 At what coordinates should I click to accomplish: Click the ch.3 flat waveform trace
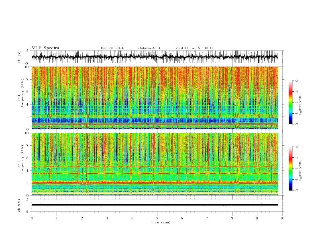click(x=155, y=205)
